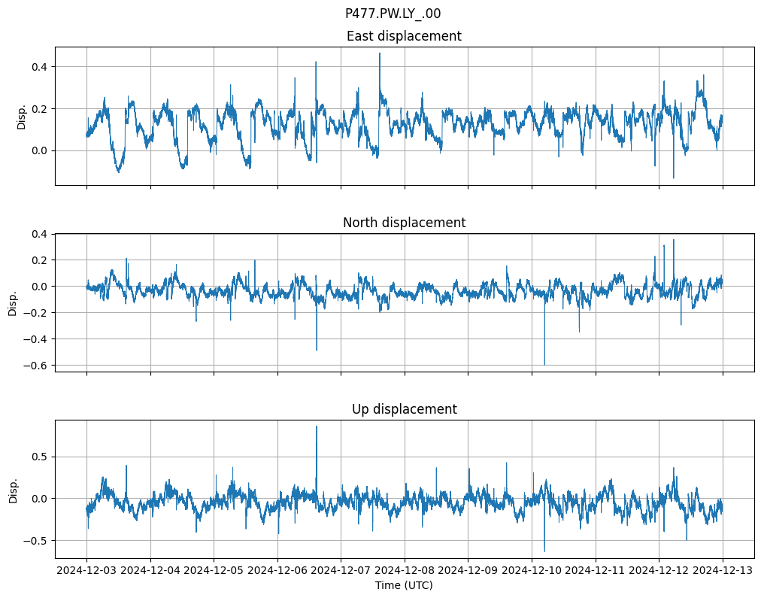Click the Time (UTC) axis label
The width and height of the screenshot is (761, 598).
[x=404, y=585]
